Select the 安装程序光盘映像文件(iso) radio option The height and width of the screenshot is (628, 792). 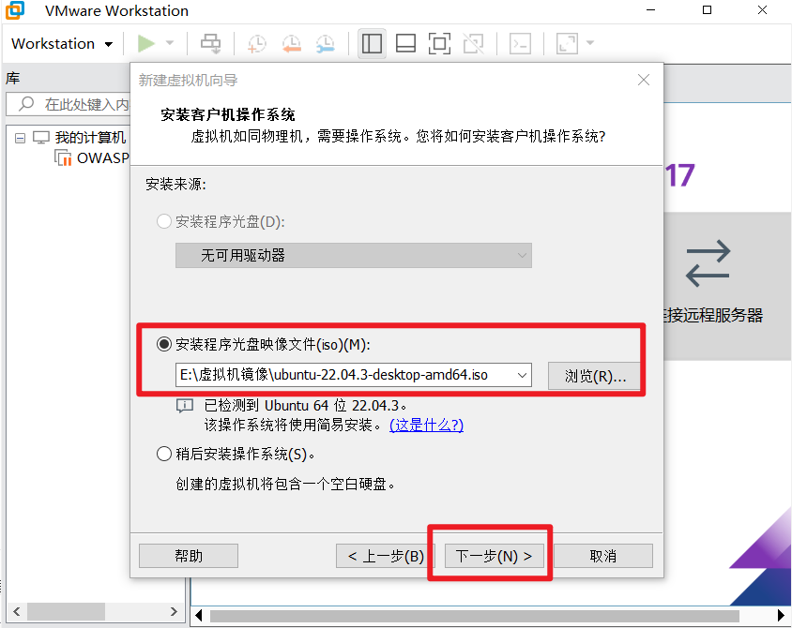[x=163, y=345]
